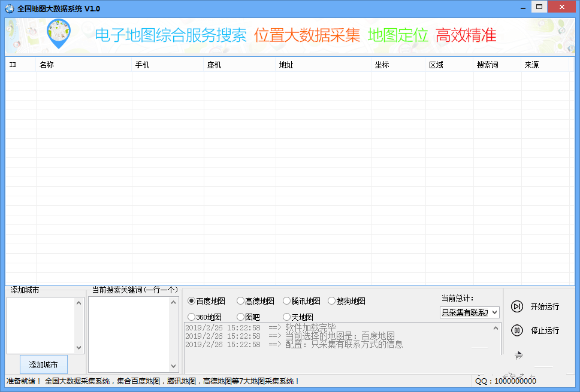This screenshot has height=392, width=580.
Task: Click banner text 位置大数据采集
Action: click(307, 35)
